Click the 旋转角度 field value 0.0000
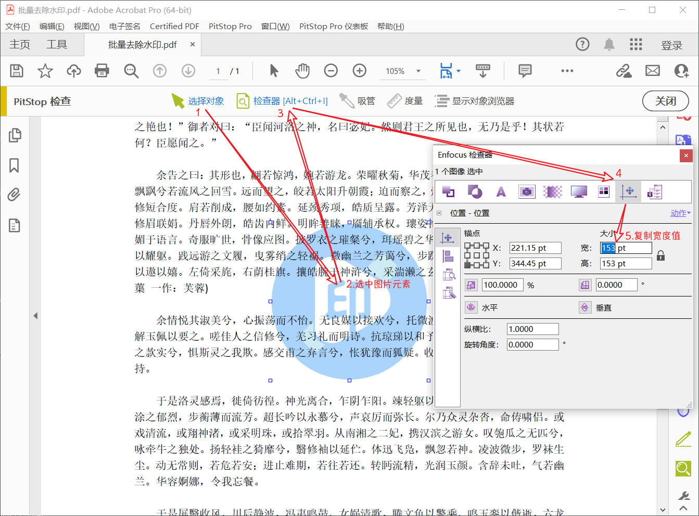 [532, 345]
